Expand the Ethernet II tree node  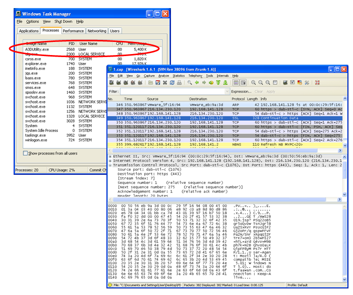point(110,157)
